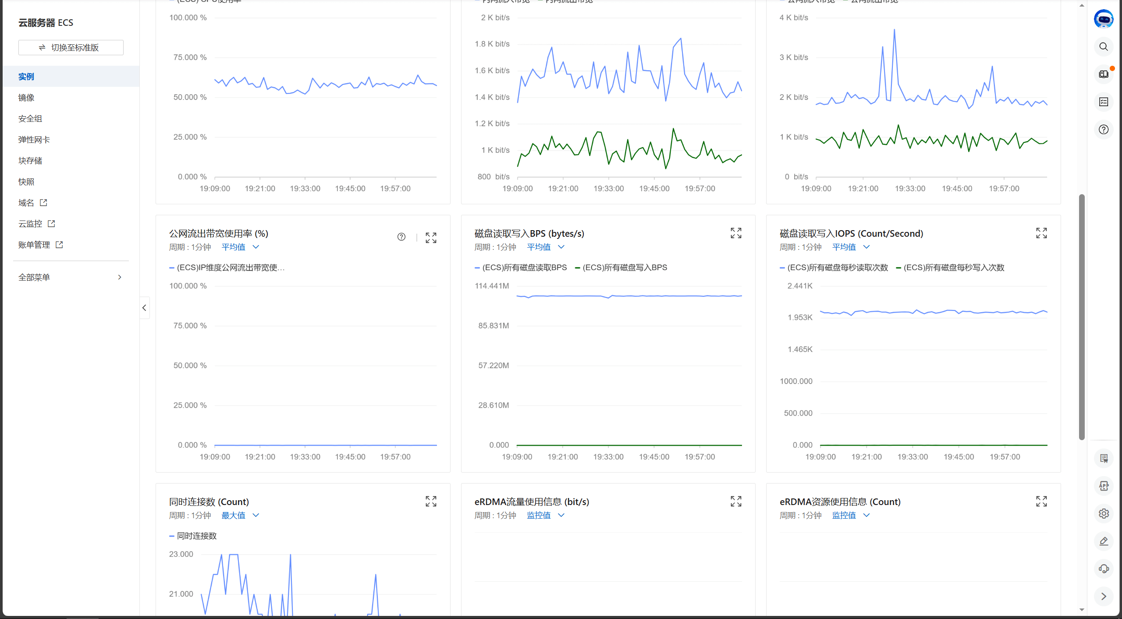
Task: Expand the 同时连接数 chart to fullscreen
Action: tap(431, 502)
